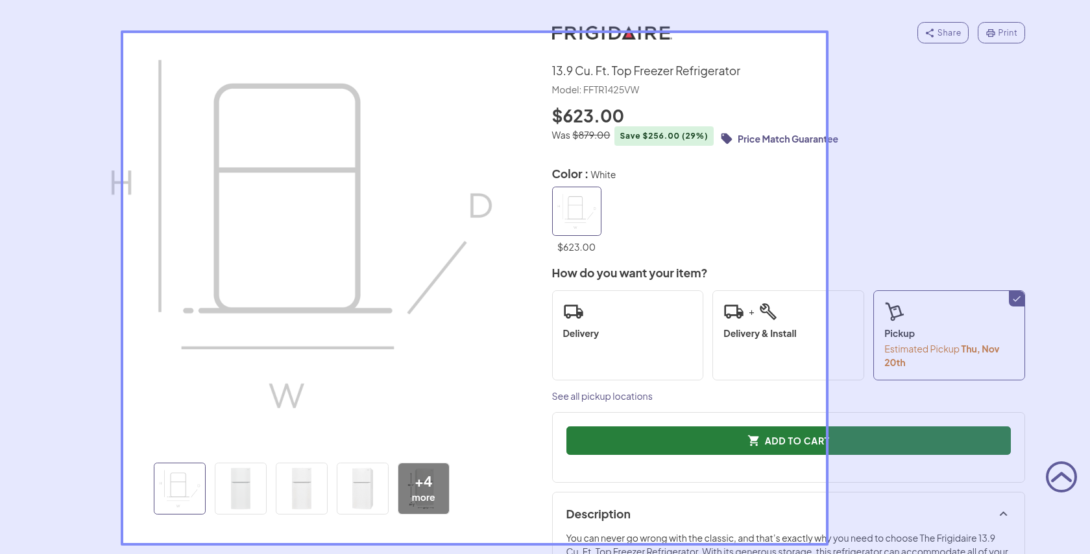Select the fourth refrigerator thumbnail image
The height and width of the screenshot is (554, 1090).
click(363, 489)
